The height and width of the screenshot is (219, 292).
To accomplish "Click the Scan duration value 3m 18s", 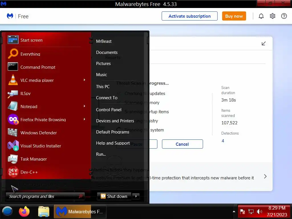I will point(228,100).
